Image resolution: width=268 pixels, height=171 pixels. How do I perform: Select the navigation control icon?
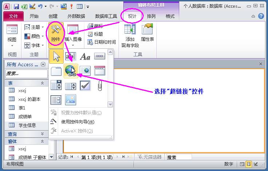(100, 71)
